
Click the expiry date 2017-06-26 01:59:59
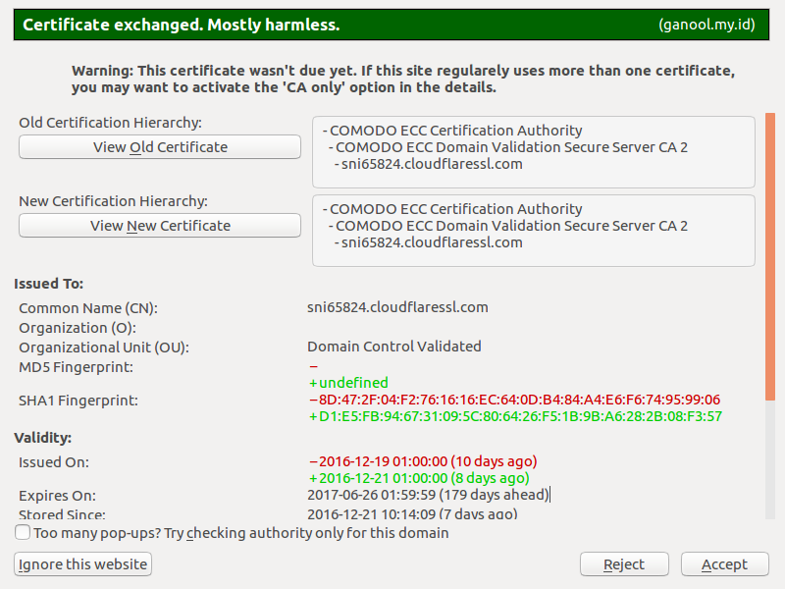(x=428, y=495)
